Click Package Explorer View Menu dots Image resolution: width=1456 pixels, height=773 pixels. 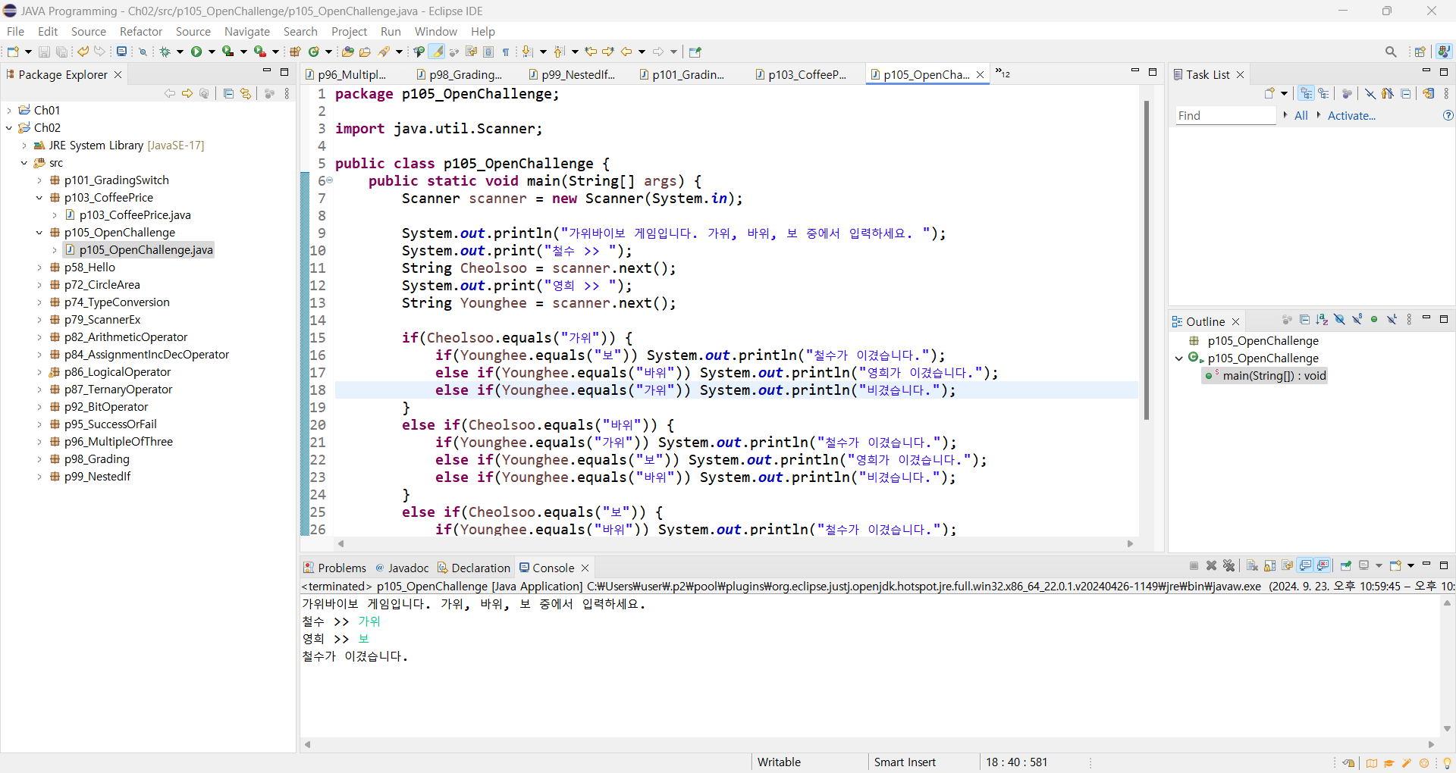287,93
